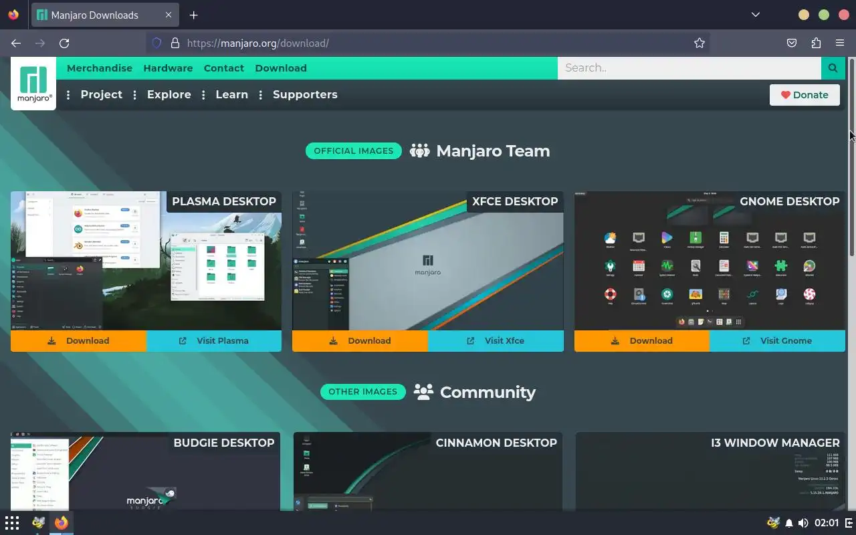Open the Xfce Desktop screenshot thumbnail
Viewport: 856px width, 535px height.
click(428, 261)
